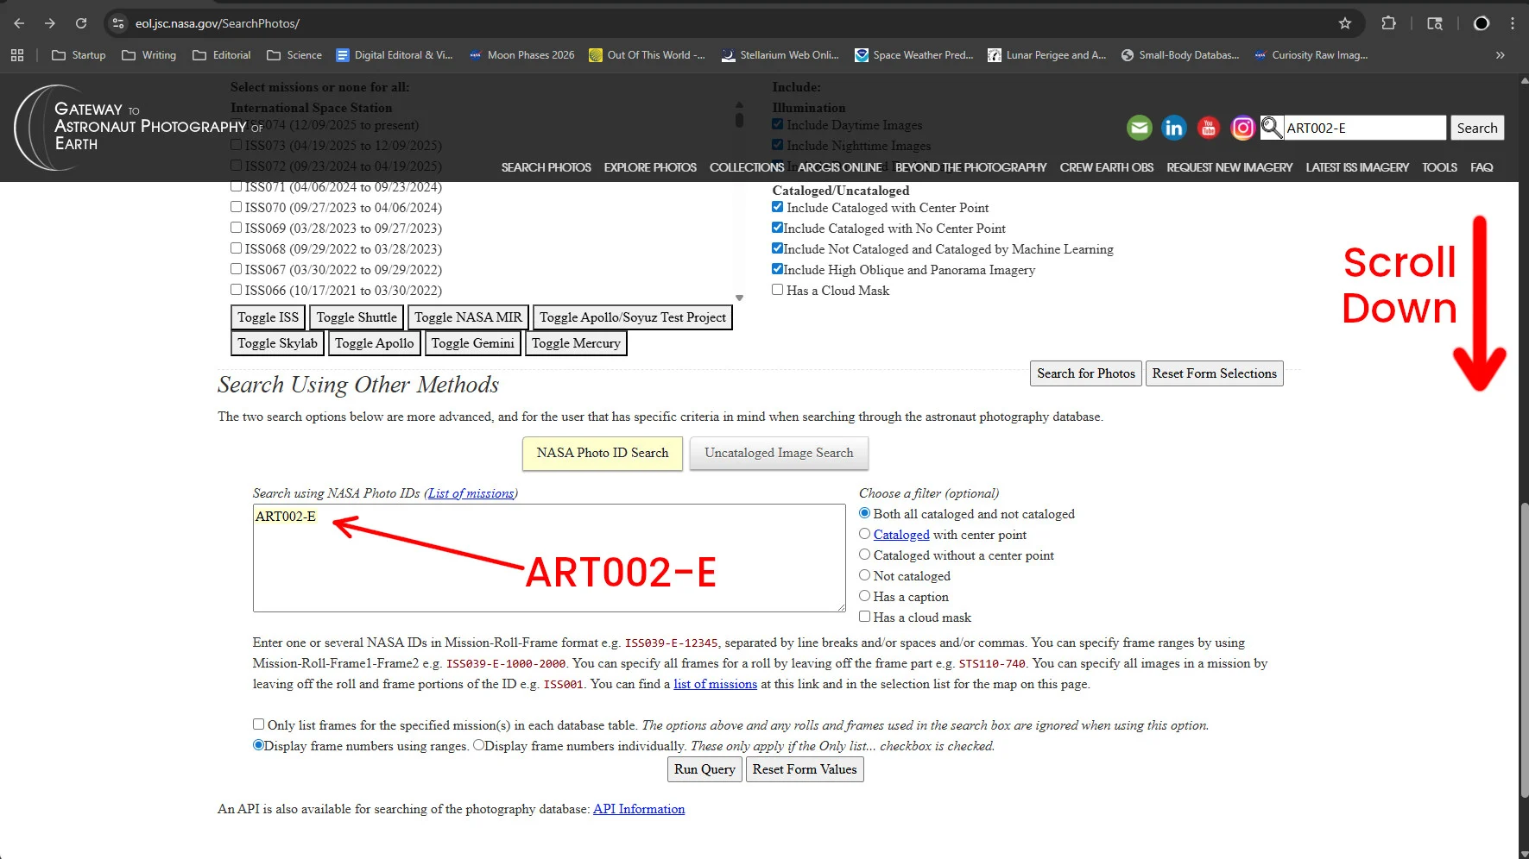Bookmark this page with the star icon

pos(1344,23)
